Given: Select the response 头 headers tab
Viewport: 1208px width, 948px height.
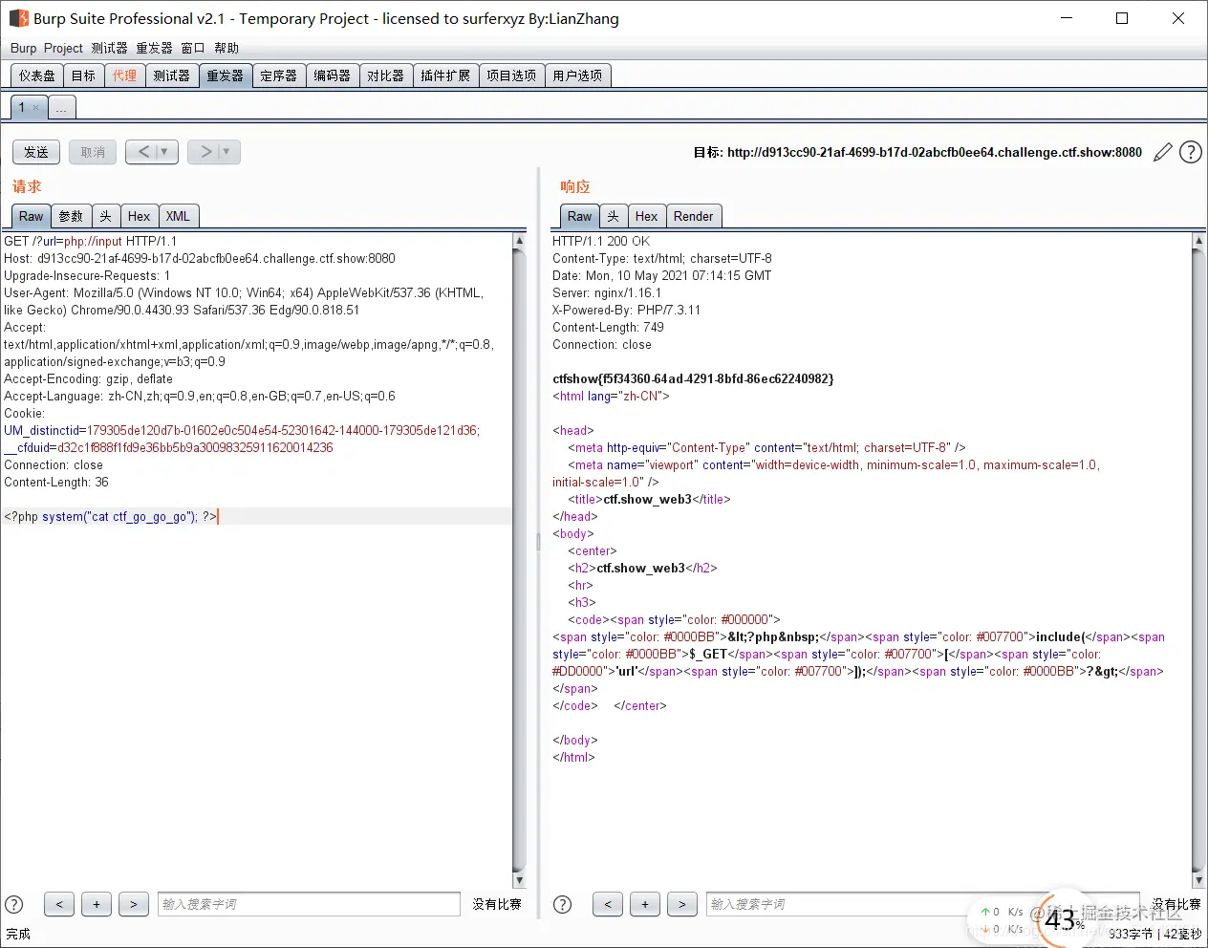Looking at the screenshot, I should [x=614, y=216].
